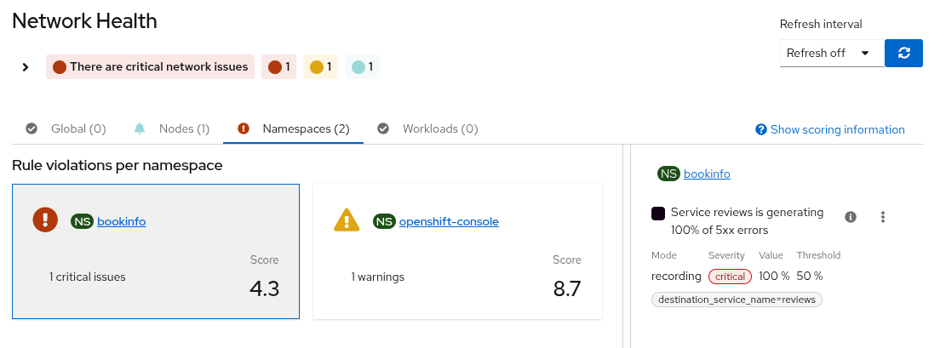Click the 50 % threshold value

810,277
